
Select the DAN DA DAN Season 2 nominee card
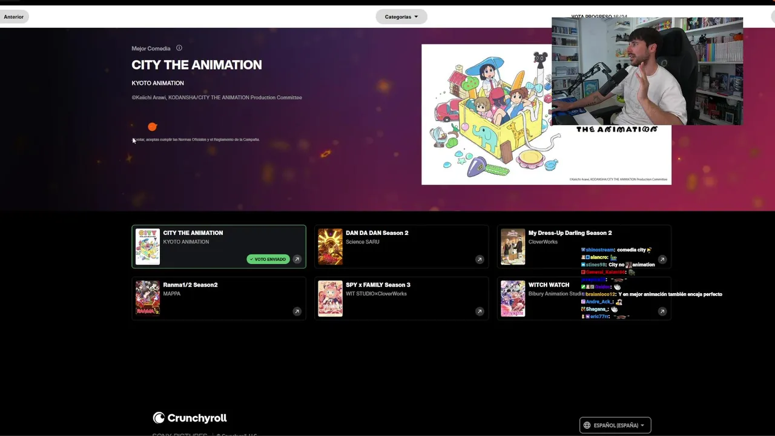coord(401,246)
